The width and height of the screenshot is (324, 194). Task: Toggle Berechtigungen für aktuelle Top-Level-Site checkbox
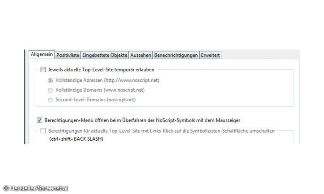43,131
